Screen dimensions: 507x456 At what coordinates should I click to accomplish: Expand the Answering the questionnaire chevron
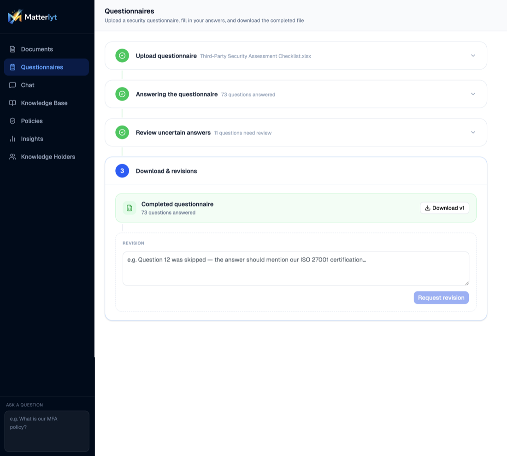coord(473,94)
